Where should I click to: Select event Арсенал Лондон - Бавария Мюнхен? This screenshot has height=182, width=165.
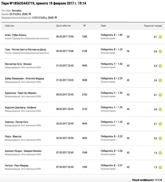23,151
